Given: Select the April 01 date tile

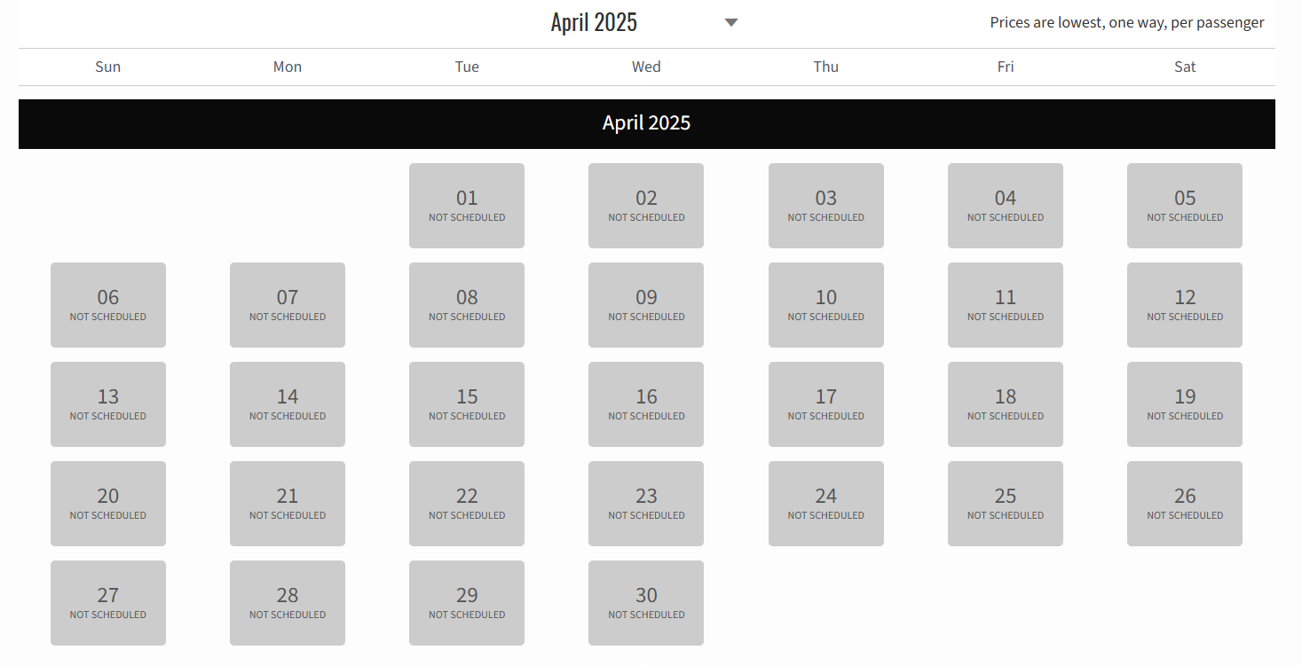Looking at the screenshot, I should (x=467, y=206).
